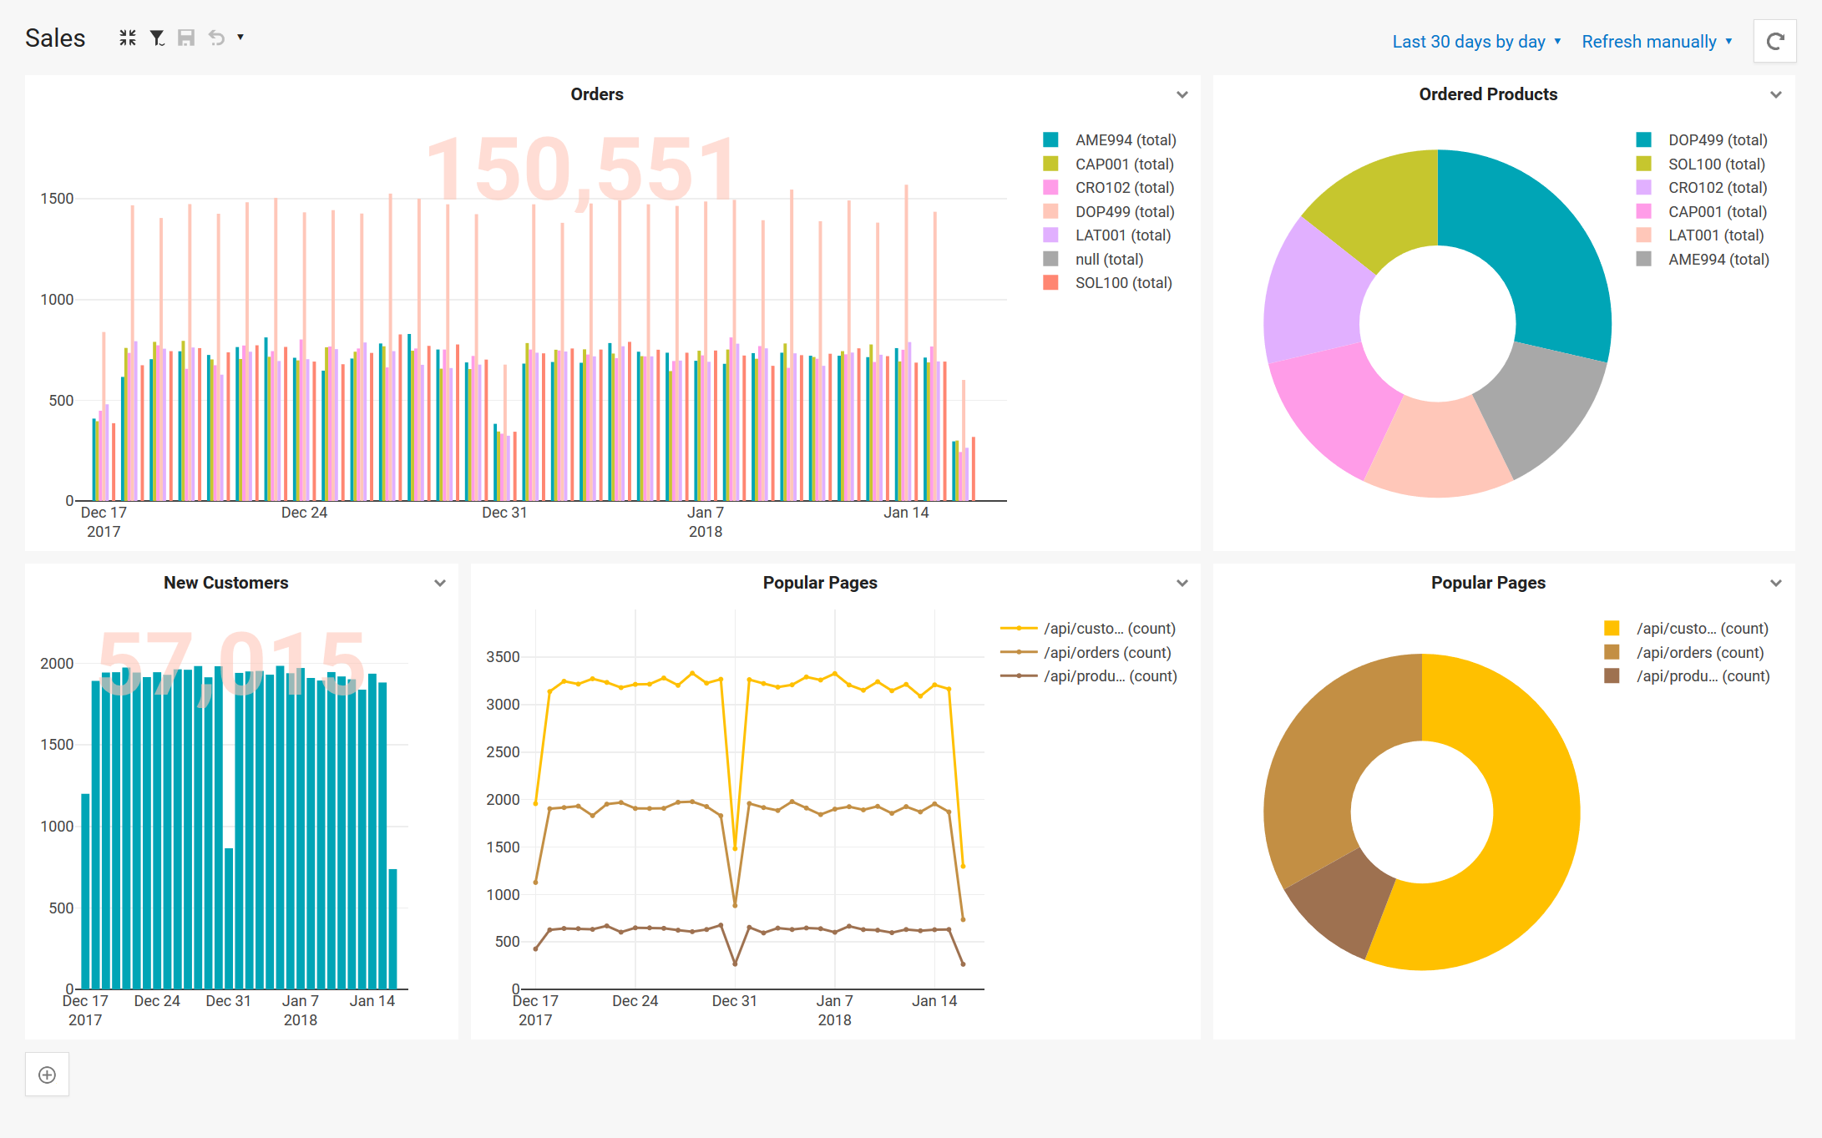Click the Orders chart title
Screen dimensions: 1822x1138
click(x=597, y=94)
